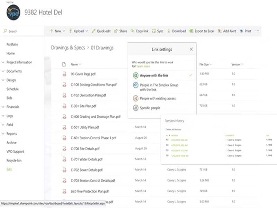Select Specific people link option

(x=150, y=108)
